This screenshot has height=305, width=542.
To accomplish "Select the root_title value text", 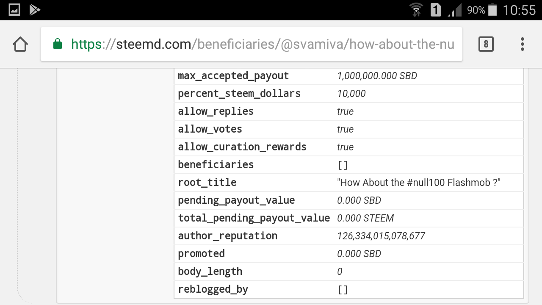I will point(419,183).
